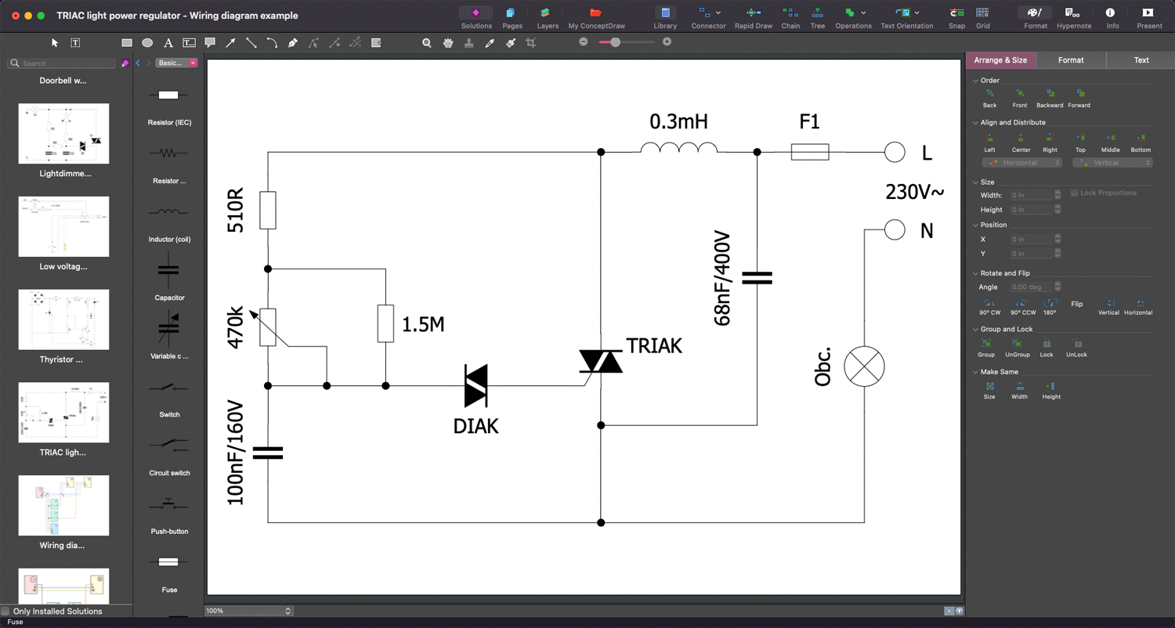Toggle the Format panel
The image size is (1175, 628).
click(1035, 17)
